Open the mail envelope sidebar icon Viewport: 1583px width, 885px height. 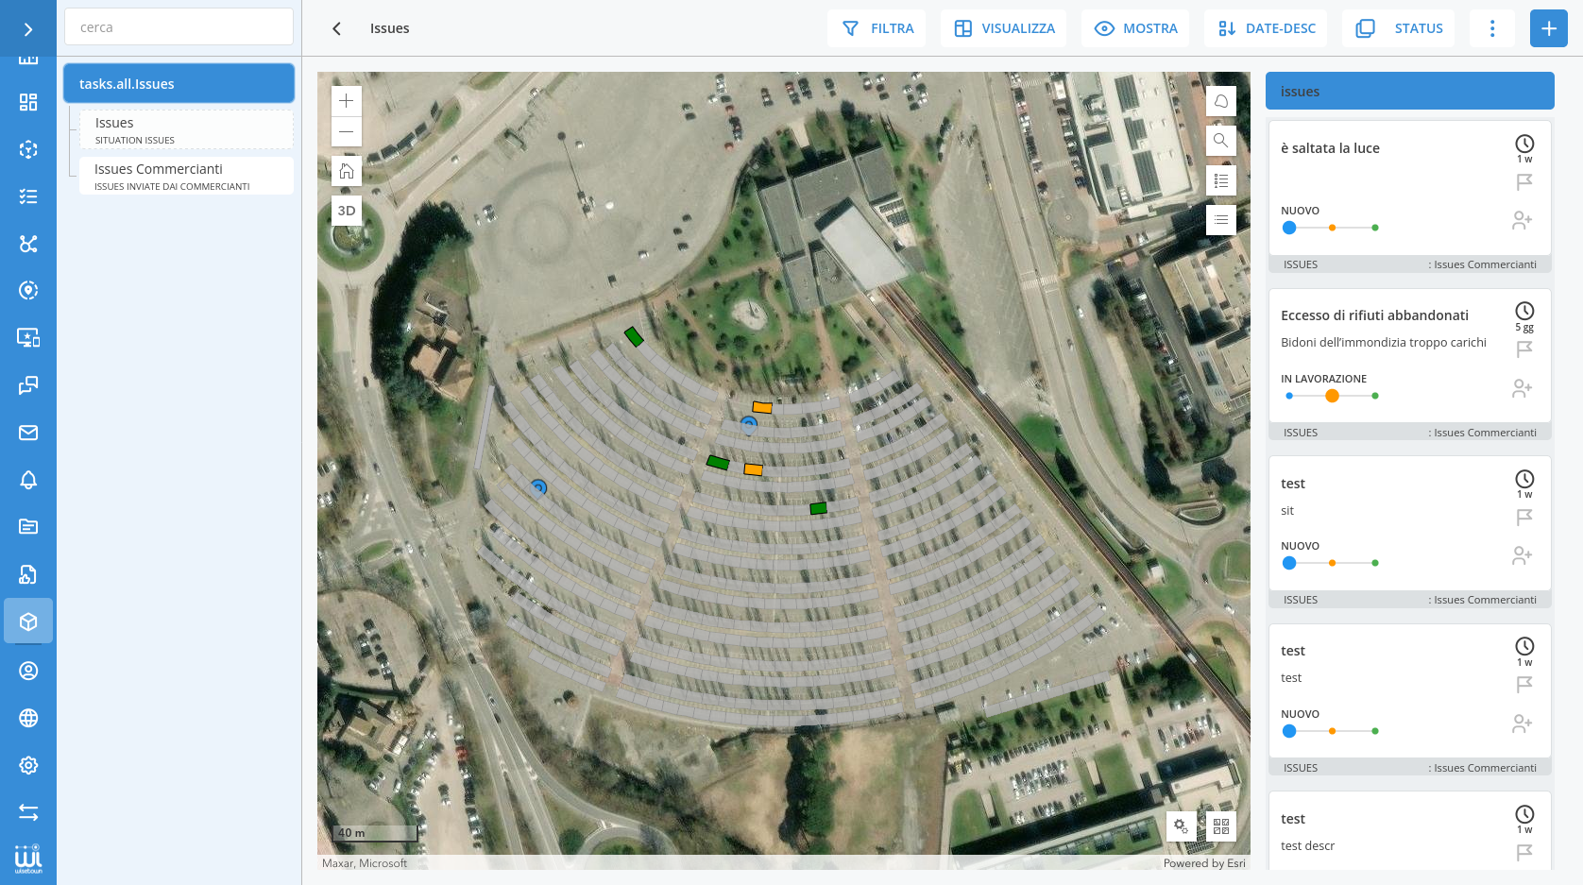point(28,433)
